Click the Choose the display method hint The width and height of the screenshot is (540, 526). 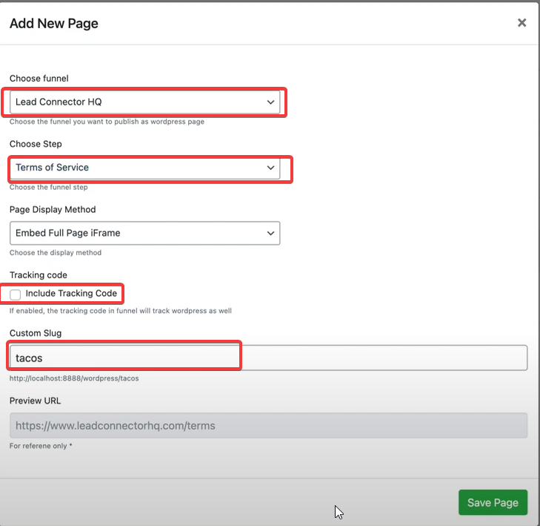[56, 253]
